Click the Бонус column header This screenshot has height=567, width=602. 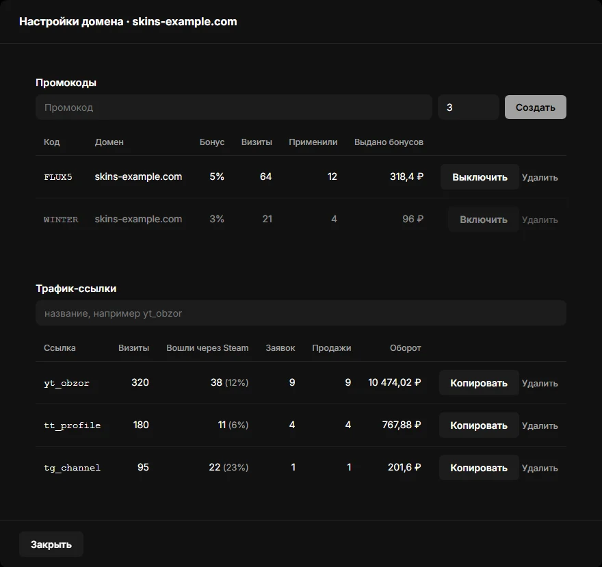(x=212, y=142)
